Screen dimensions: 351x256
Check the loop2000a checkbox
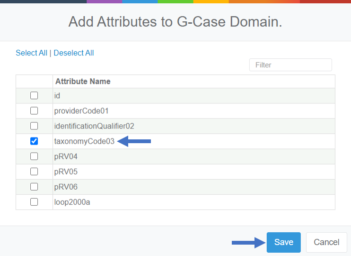(x=34, y=202)
